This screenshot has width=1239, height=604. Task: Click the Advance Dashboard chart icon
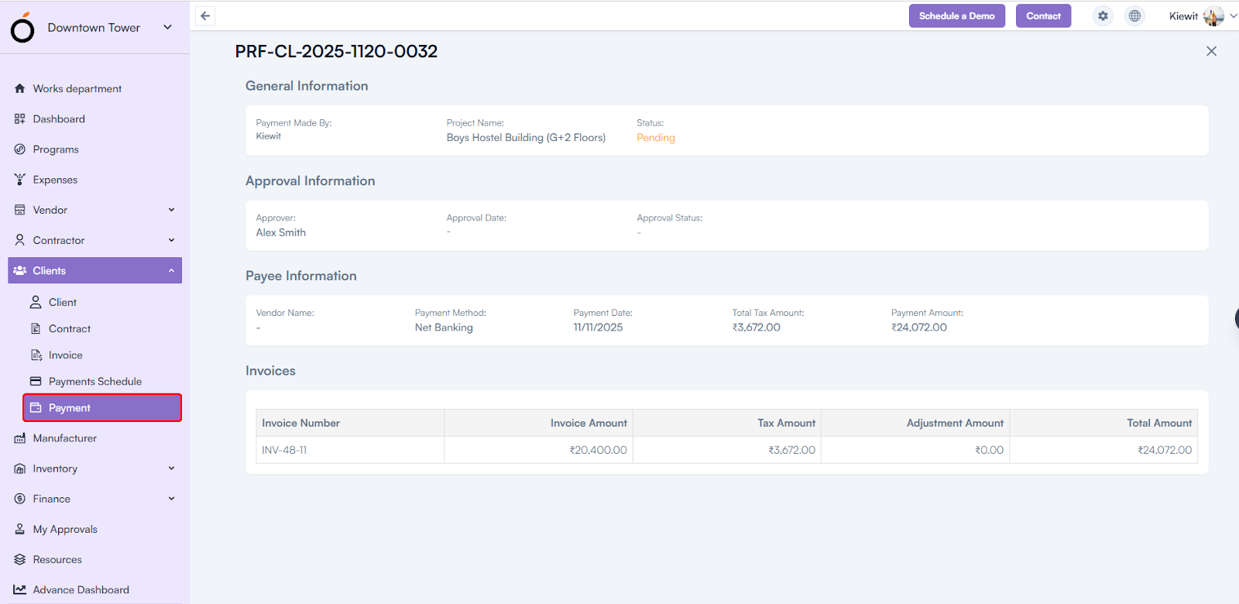20,589
